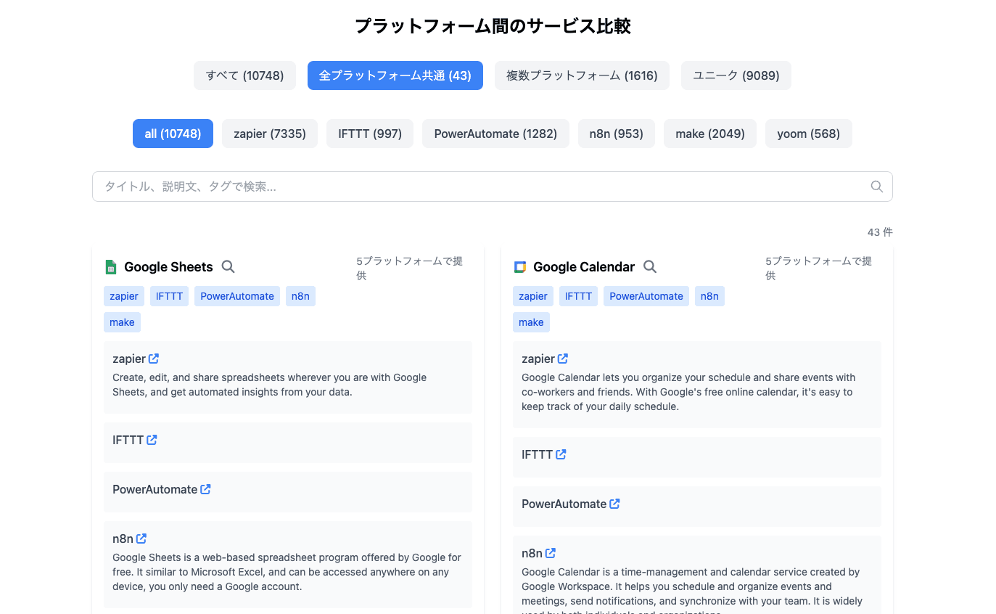Open IFTTT external link in Google Sheets card
This screenshot has width=996, height=614.
(152, 440)
